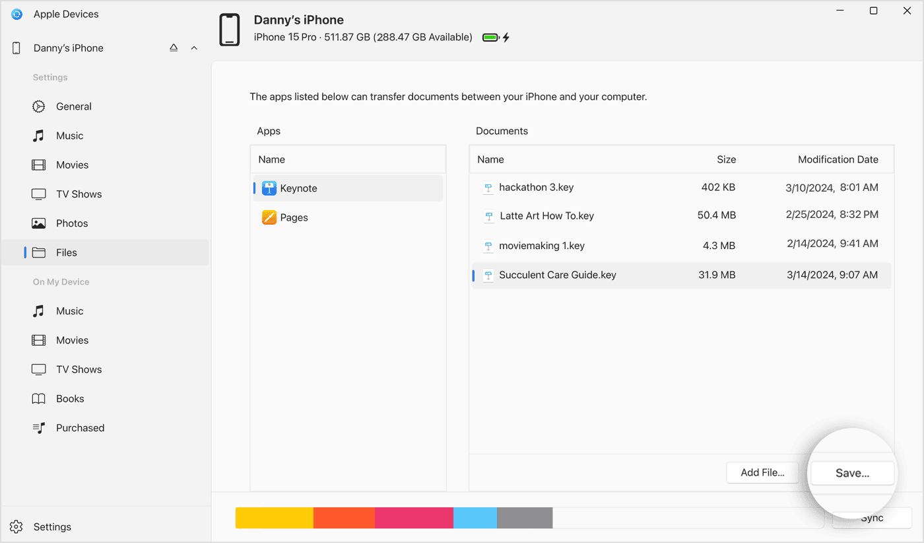924x543 pixels.
Task: Click the iPhone device icon in the header
Action: tap(229, 29)
